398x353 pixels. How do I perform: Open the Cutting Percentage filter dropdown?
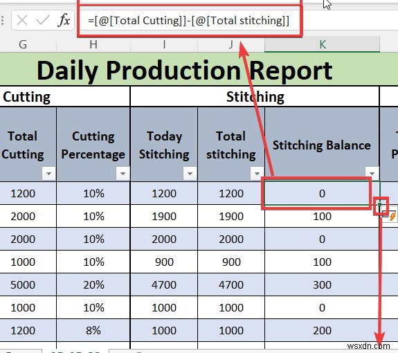click(x=123, y=174)
